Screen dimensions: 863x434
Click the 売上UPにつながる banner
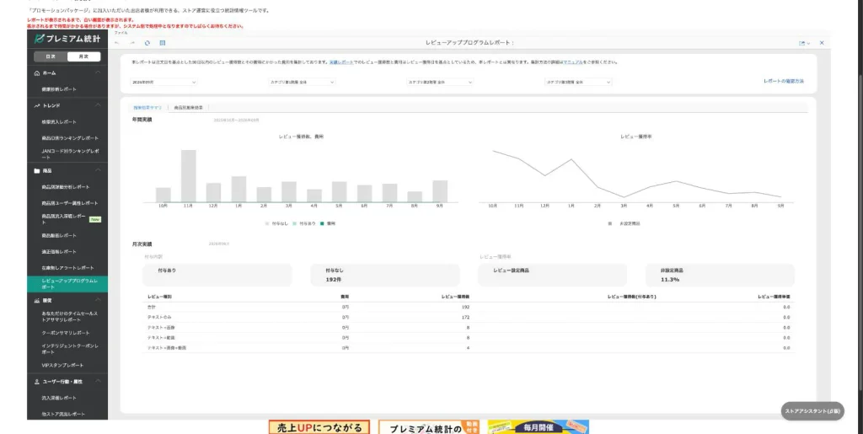[x=319, y=427]
